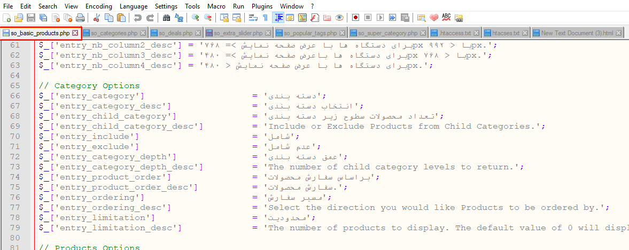Open the question mark help menu
Screen dimensions: 629x250
point(313,6)
